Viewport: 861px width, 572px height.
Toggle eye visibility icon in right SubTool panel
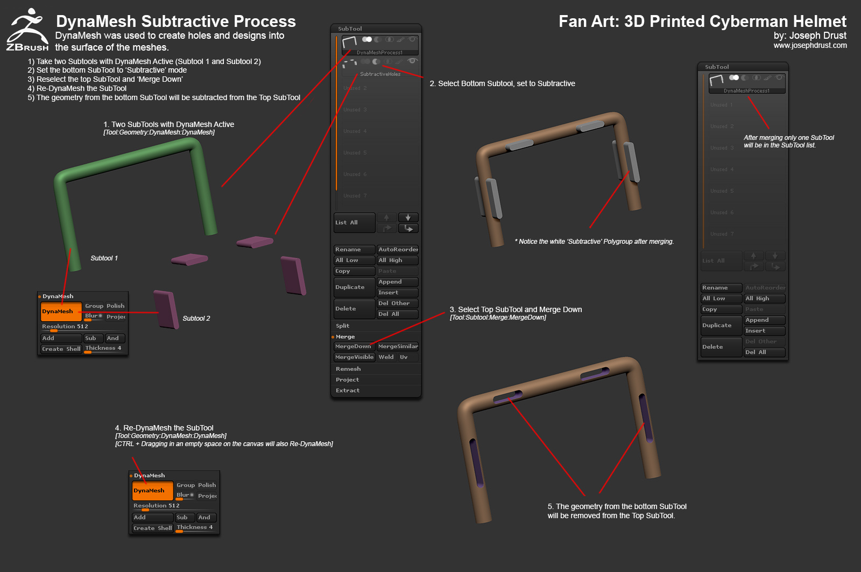tap(779, 77)
